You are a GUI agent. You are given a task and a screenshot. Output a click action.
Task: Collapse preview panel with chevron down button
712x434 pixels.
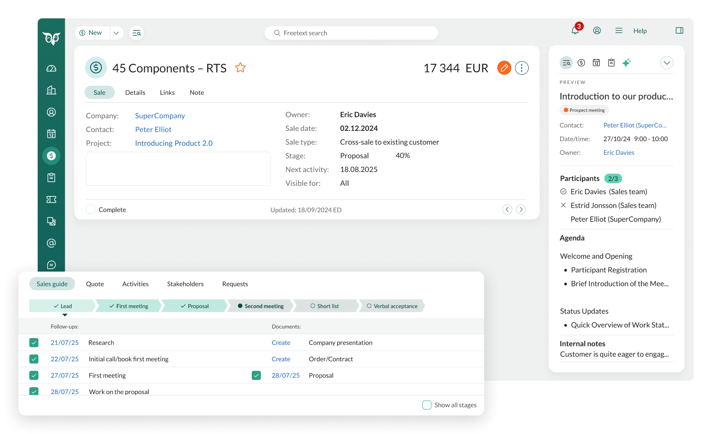[x=667, y=63]
